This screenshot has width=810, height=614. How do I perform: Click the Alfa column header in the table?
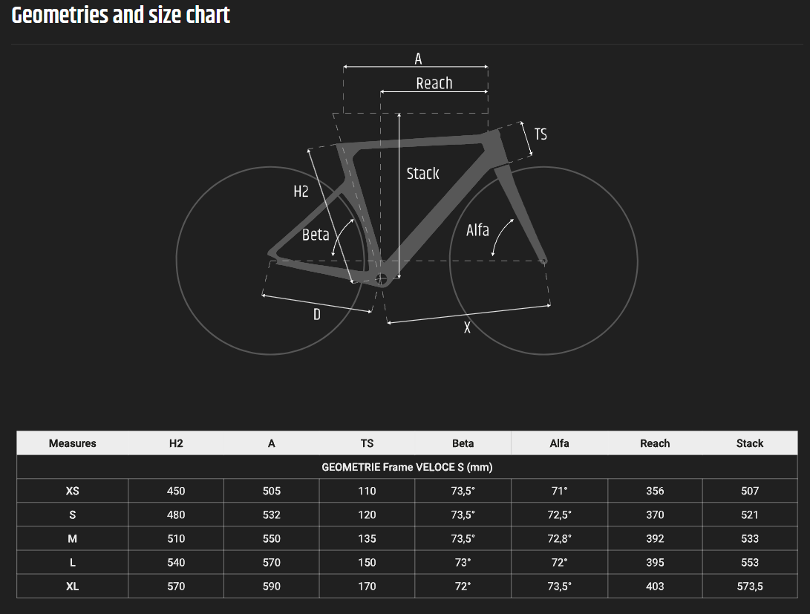click(x=560, y=443)
